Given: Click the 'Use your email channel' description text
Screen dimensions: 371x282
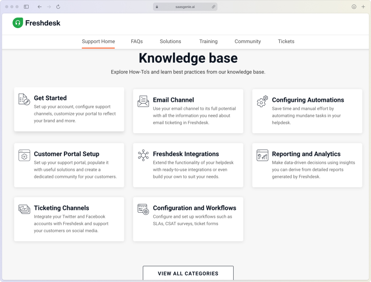Looking at the screenshot, I should [x=194, y=115].
